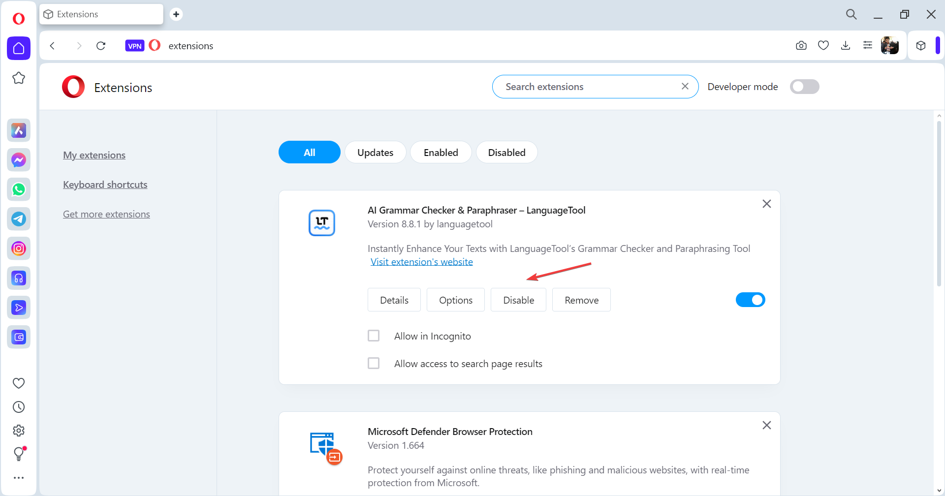Click the page vertical scrollbar thumb

tap(939, 204)
